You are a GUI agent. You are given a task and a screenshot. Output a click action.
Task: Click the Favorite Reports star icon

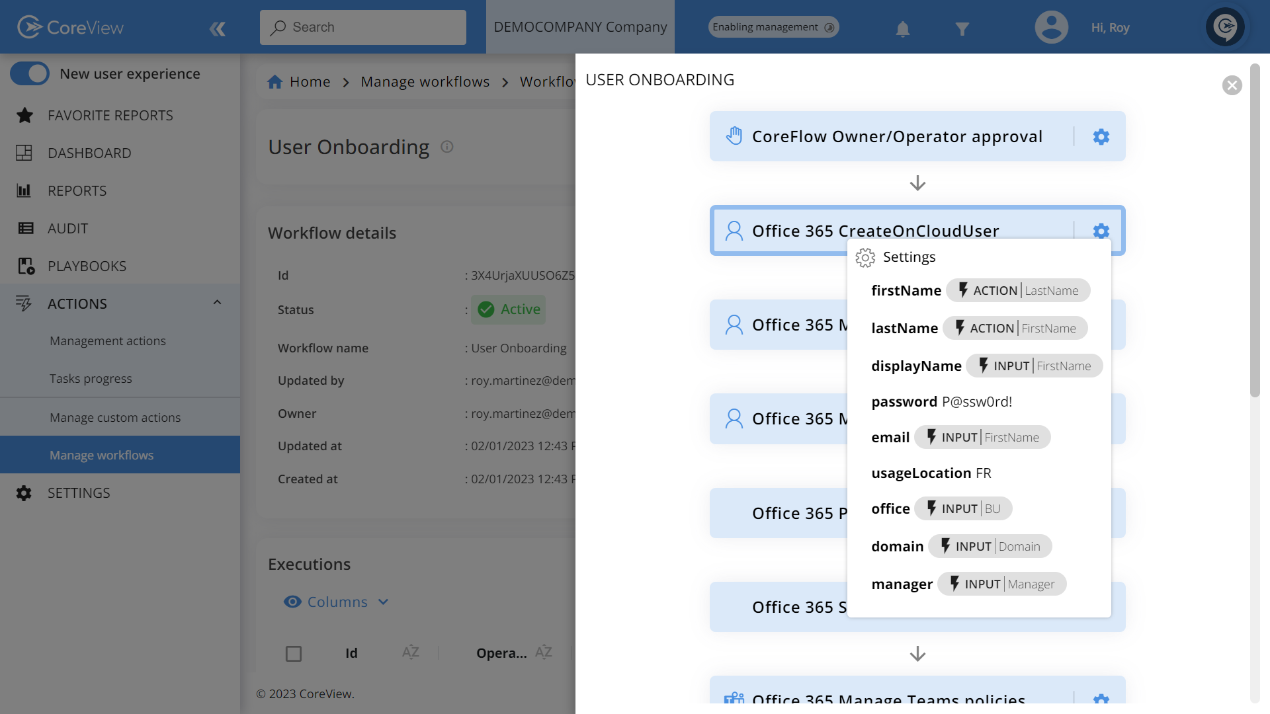[x=24, y=115]
